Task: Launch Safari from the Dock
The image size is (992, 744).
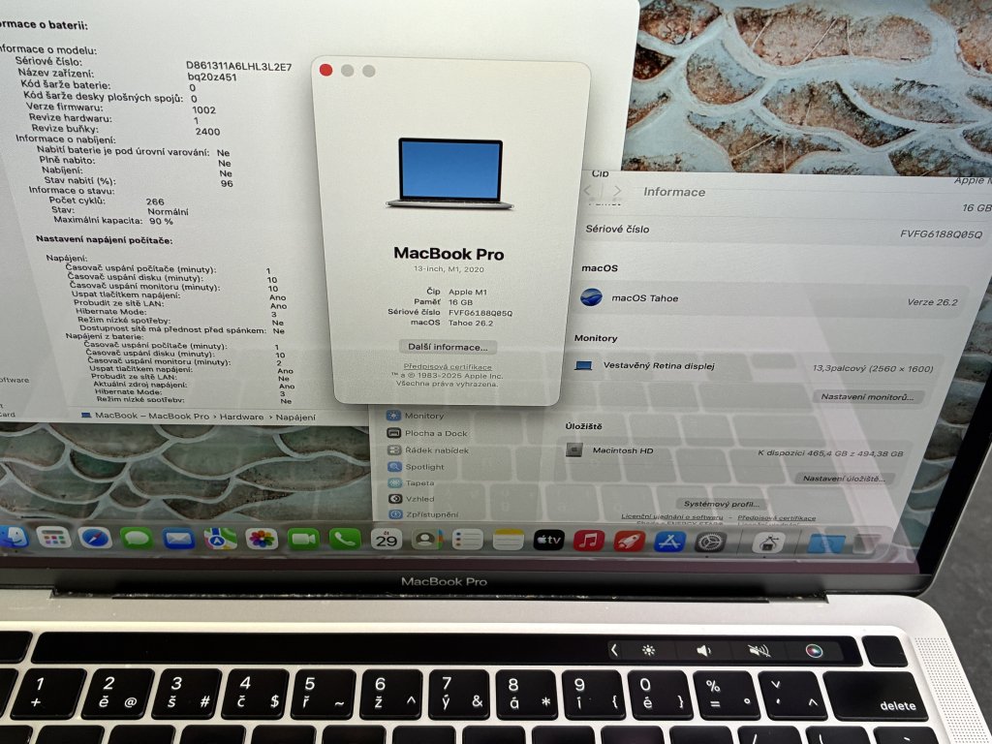Action: tap(96, 539)
